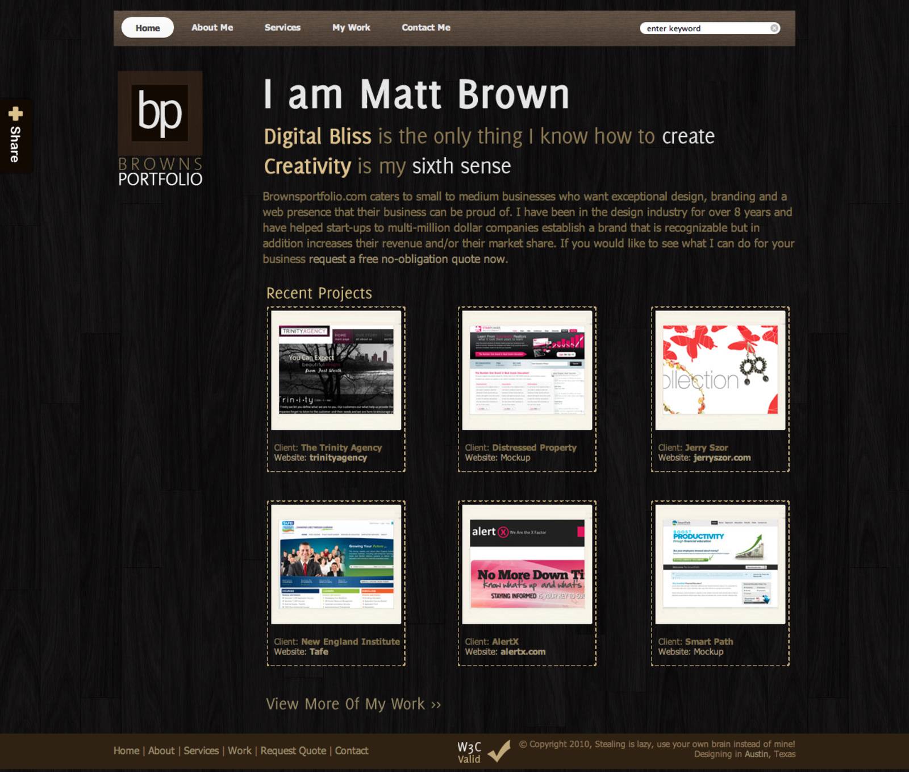Open the About Me page
The width and height of the screenshot is (909, 772).
pyautogui.click(x=212, y=27)
